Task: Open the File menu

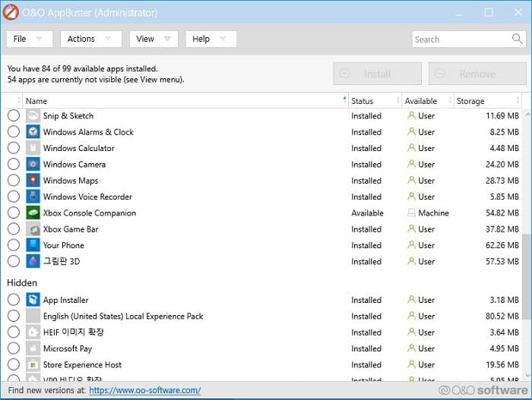Action: point(30,39)
